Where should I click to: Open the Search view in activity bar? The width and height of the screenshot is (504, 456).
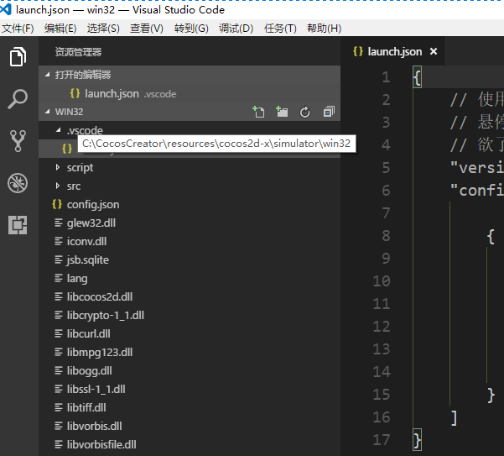tap(18, 99)
